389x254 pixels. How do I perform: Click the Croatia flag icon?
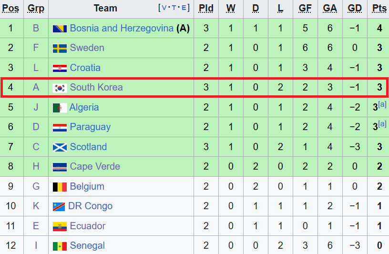[x=60, y=68]
